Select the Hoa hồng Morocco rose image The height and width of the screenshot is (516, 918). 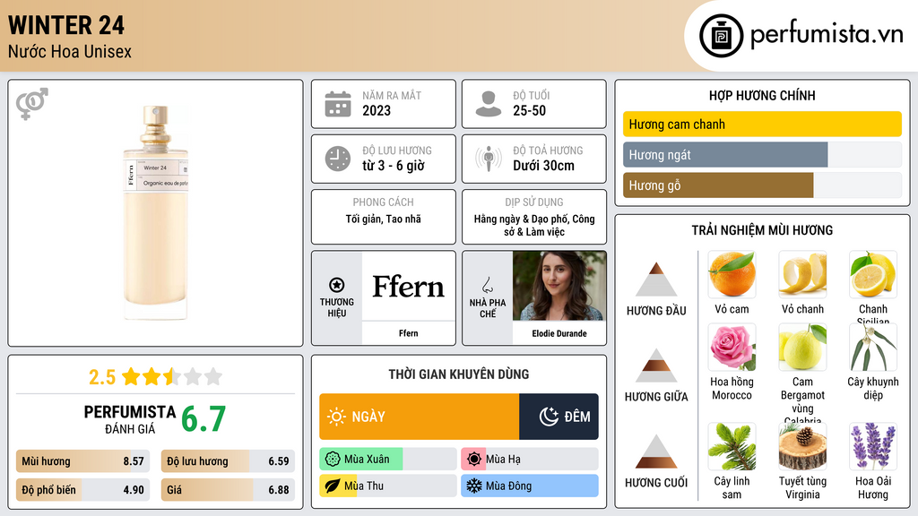732,348
